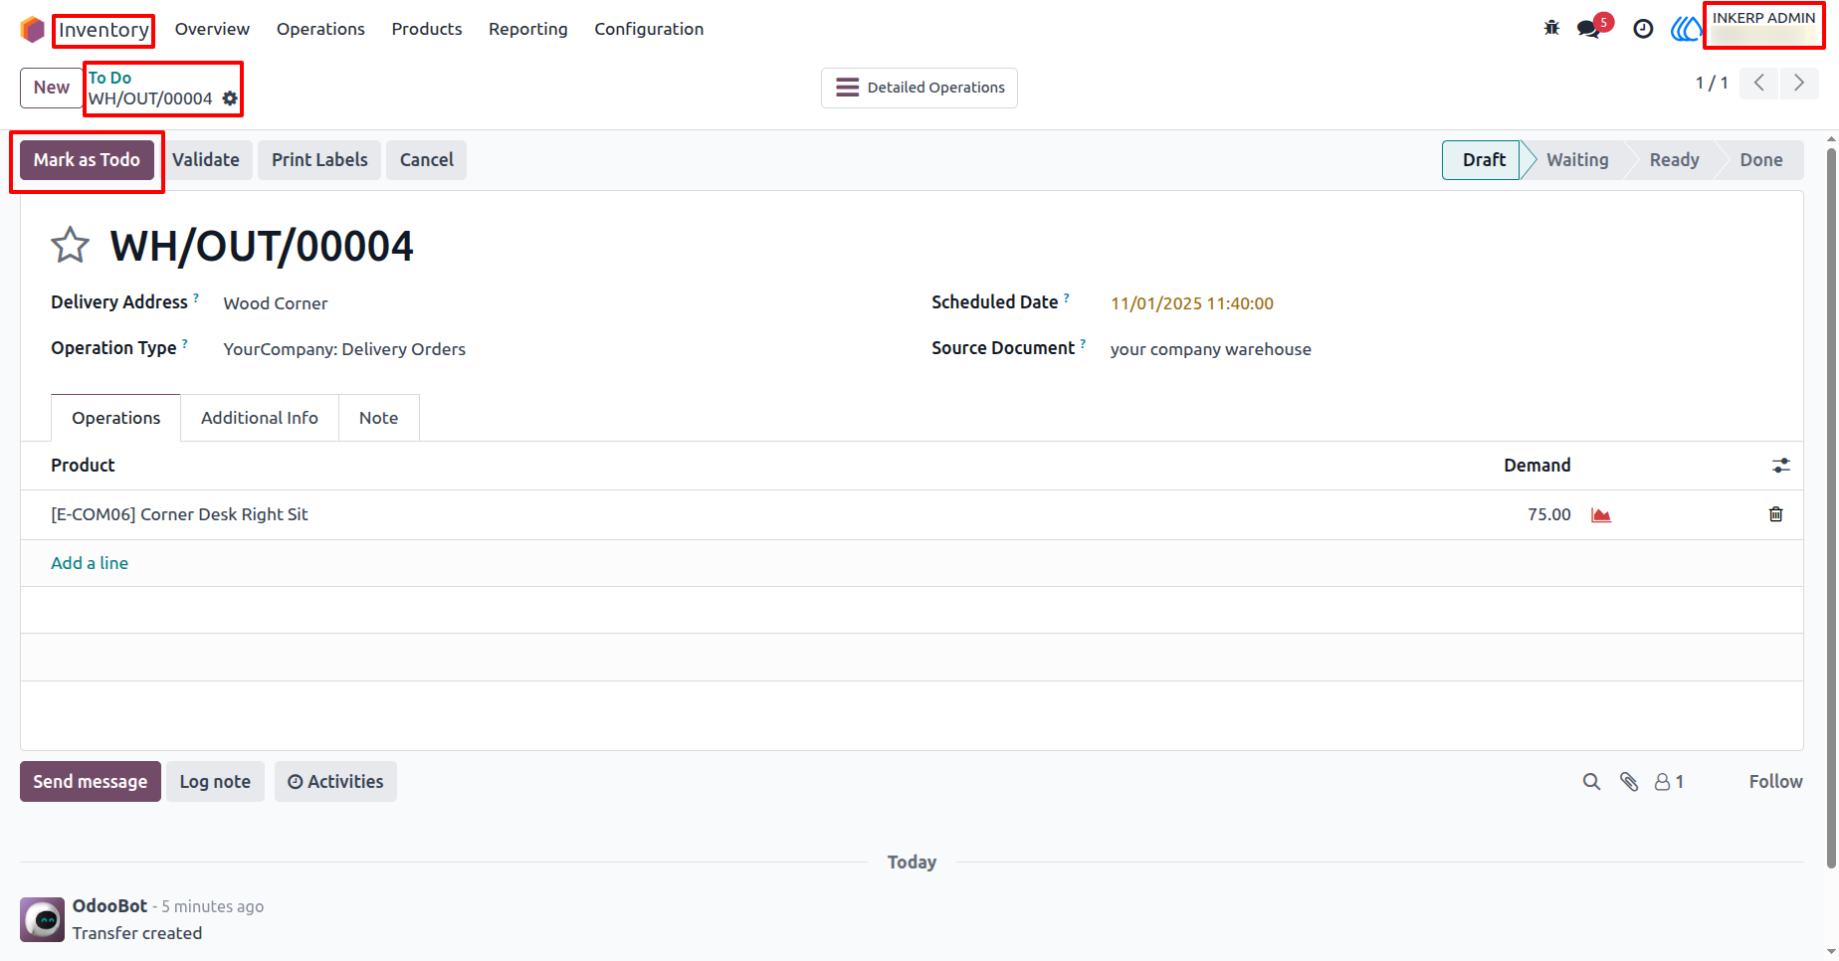Open the Reporting menu
The width and height of the screenshot is (1839, 961).
[527, 29]
